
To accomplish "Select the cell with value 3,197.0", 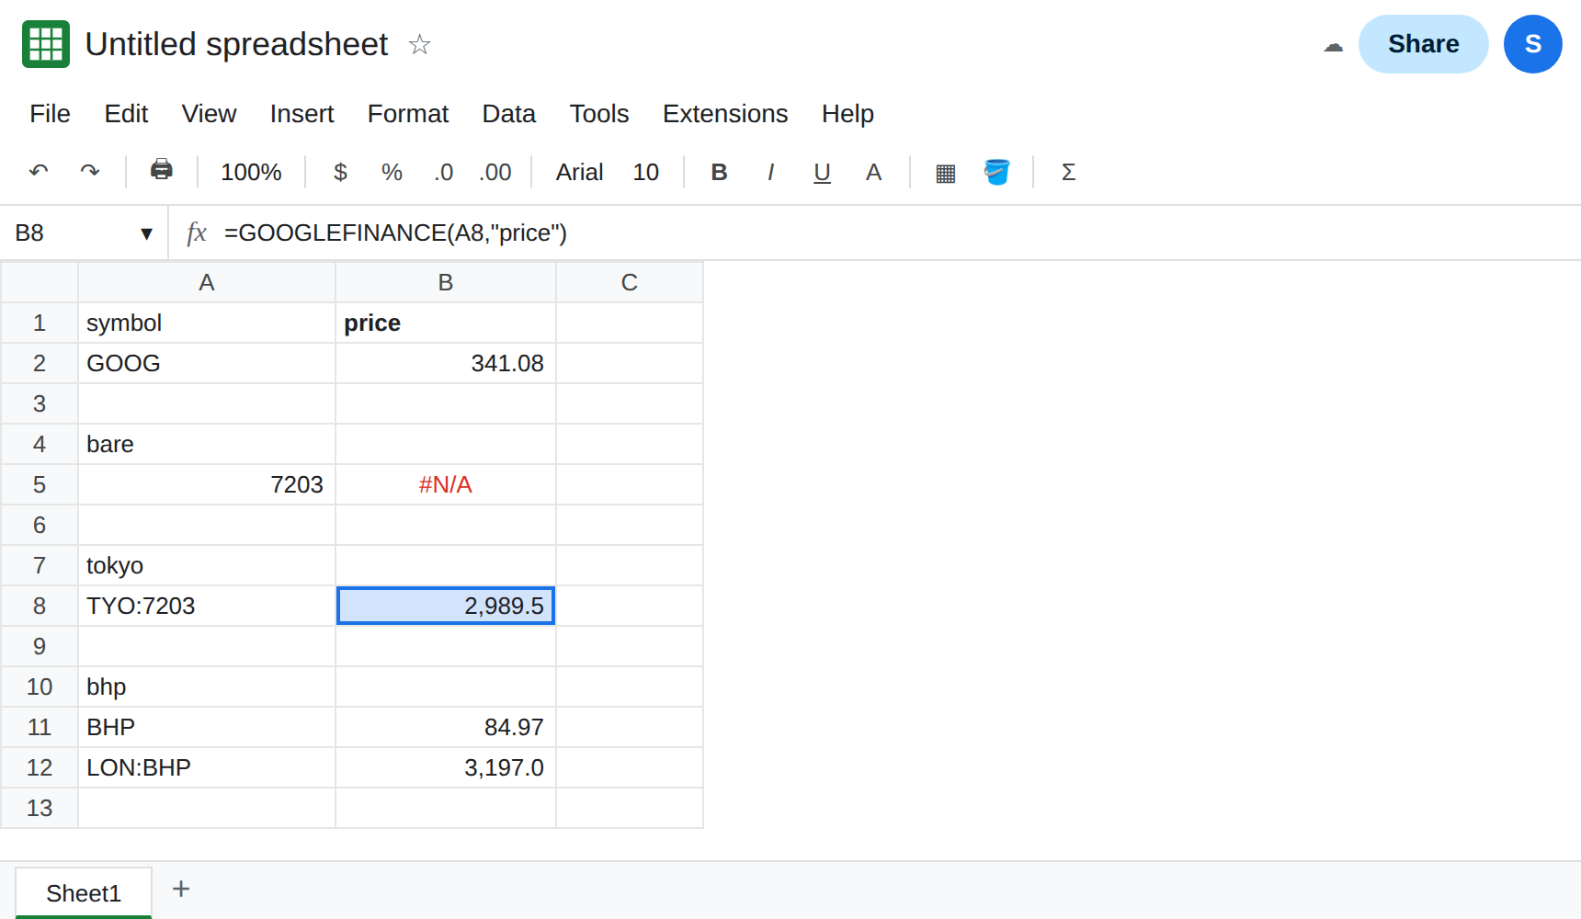I will 446,767.
